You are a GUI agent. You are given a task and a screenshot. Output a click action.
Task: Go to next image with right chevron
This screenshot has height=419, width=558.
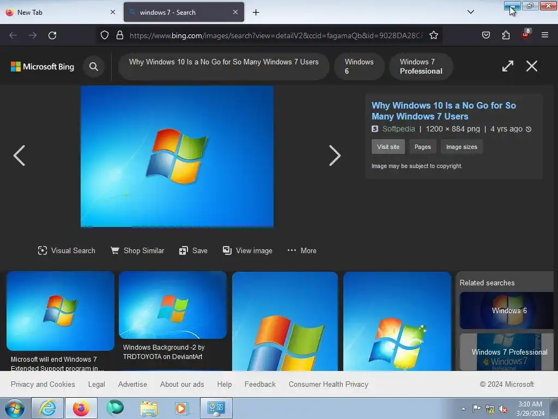point(335,155)
